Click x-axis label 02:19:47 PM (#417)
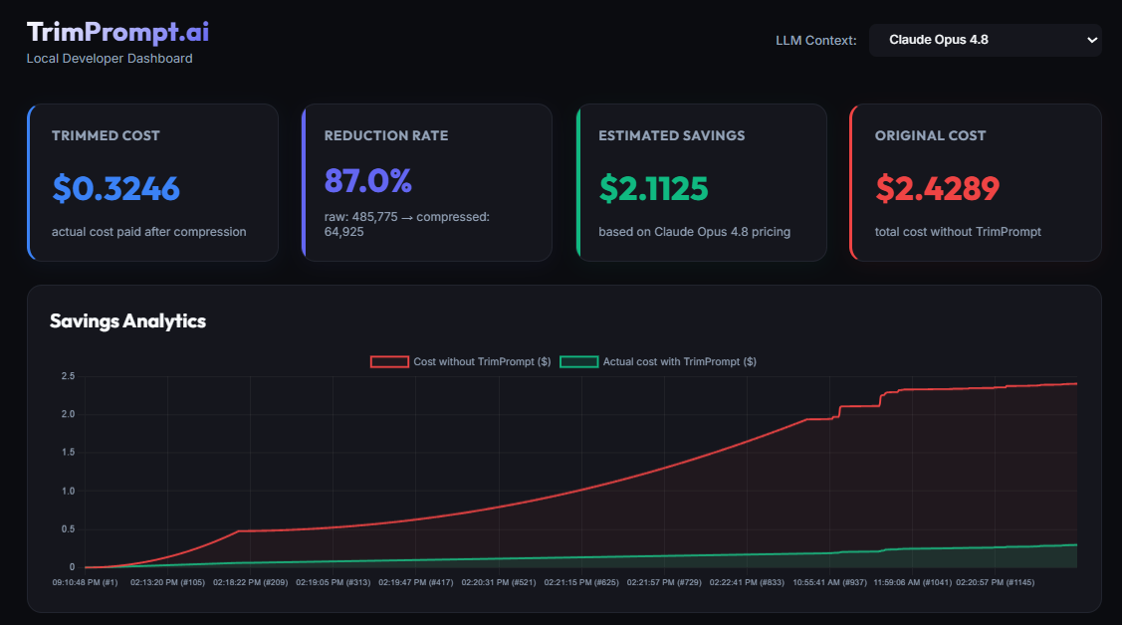Screen dimensions: 1122x625 tap(416, 583)
